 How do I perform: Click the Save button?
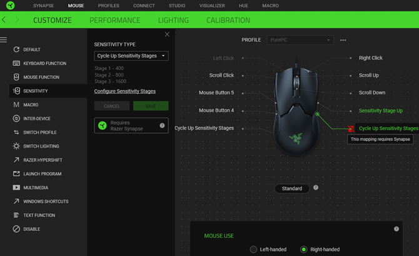151,106
